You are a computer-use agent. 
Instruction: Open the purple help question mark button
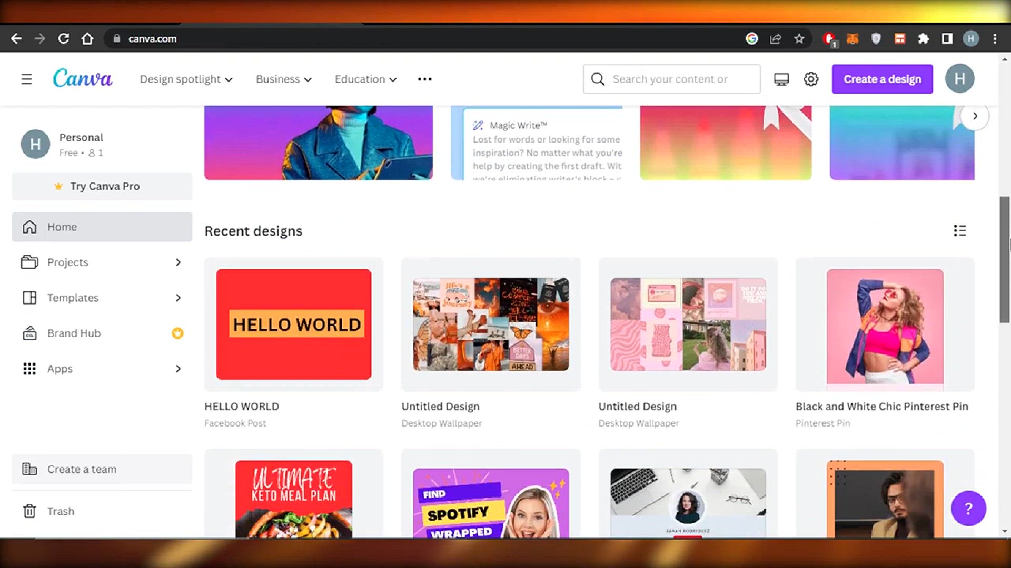(x=968, y=508)
